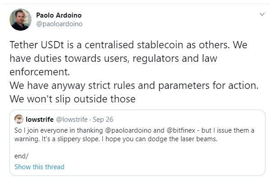Open the tweet options chevron menu
270x180 pixels.
tap(262, 14)
